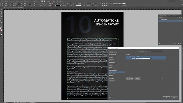Switch to the Objektové styly panel tab
Image resolution: width=183 pixels, height=103 pixels.
pyautogui.click(x=176, y=16)
